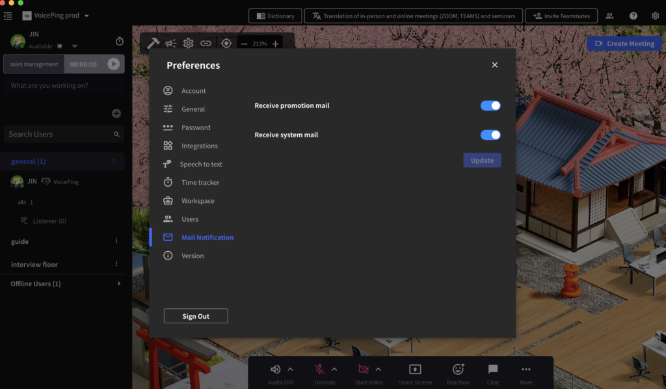This screenshot has height=389, width=666.
Task: Click the megaphone announcement icon
Action: tap(170, 44)
